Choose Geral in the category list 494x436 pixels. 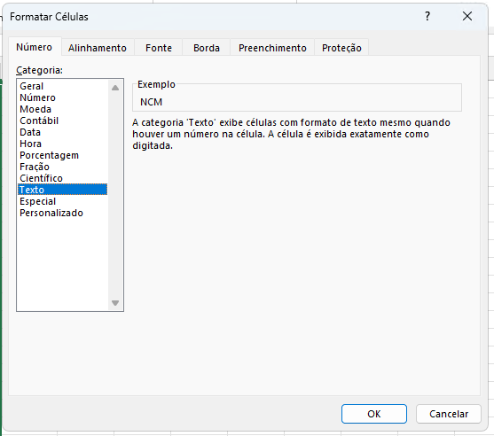[62, 86]
